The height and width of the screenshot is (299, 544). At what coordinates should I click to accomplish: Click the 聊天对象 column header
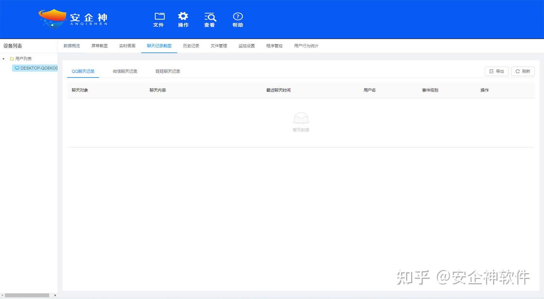[80, 90]
